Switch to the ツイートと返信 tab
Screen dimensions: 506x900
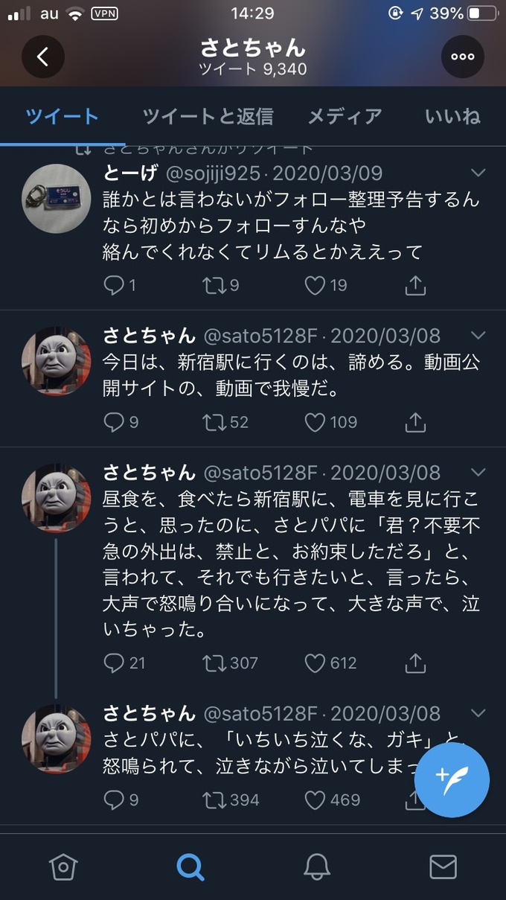208,116
